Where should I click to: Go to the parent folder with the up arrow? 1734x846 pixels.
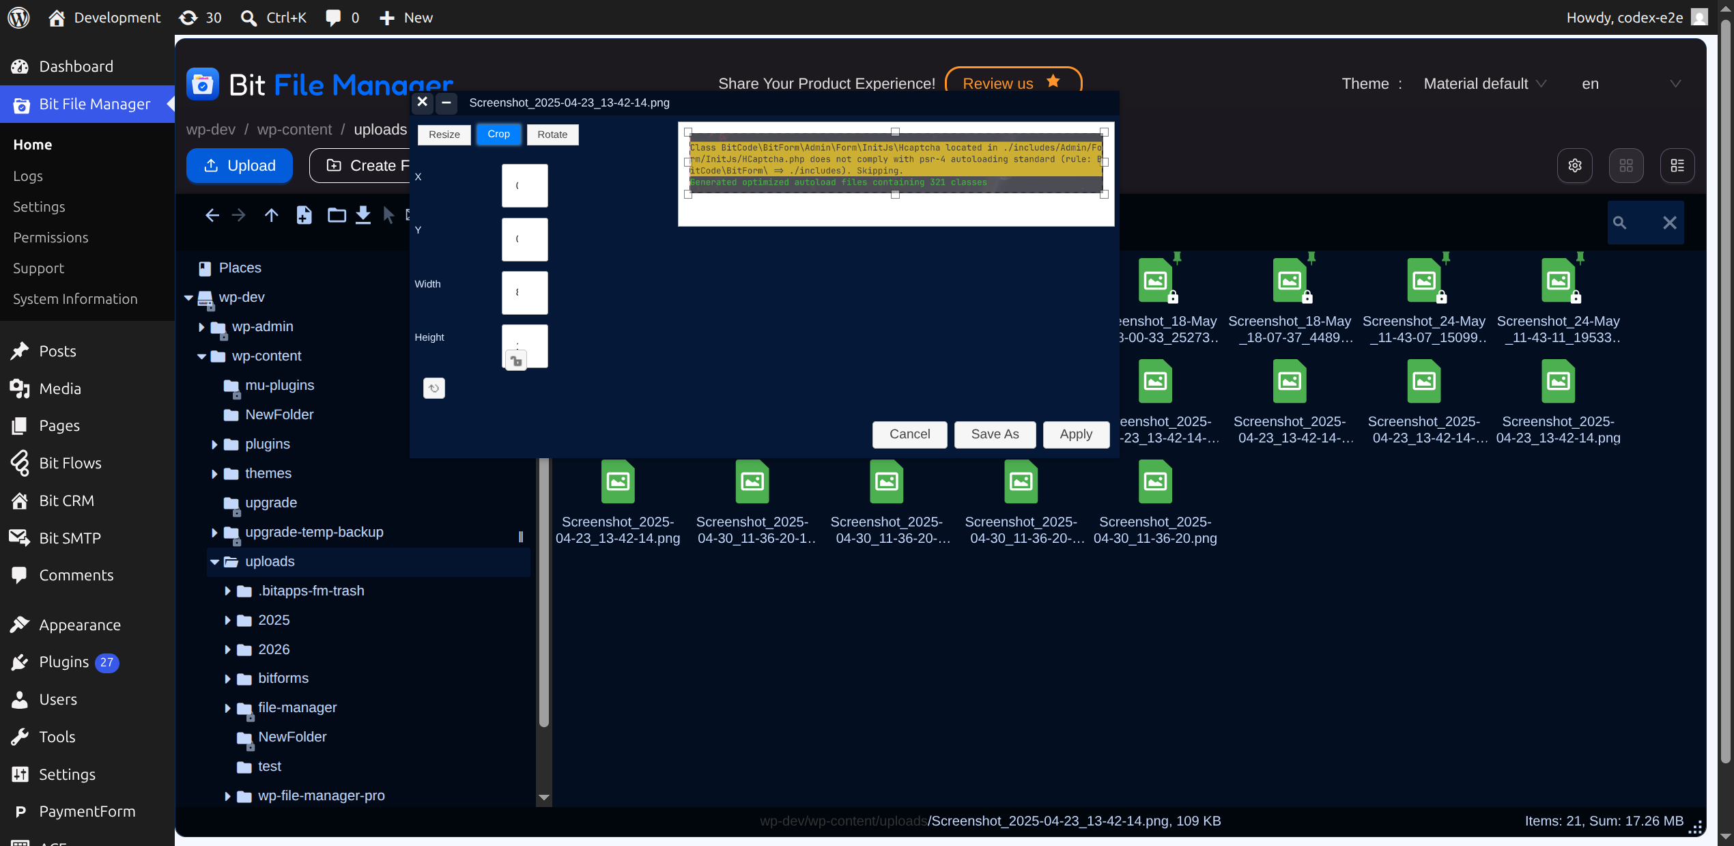coord(272,216)
